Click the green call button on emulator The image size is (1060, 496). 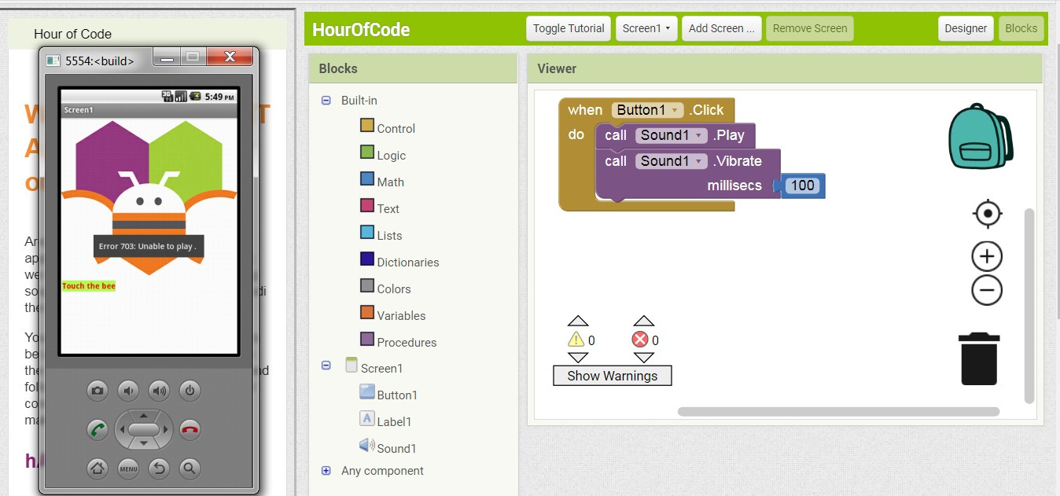98,429
